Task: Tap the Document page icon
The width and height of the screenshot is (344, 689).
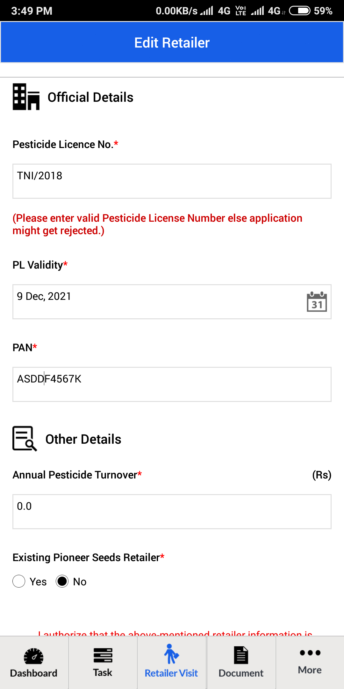Action: [241, 655]
